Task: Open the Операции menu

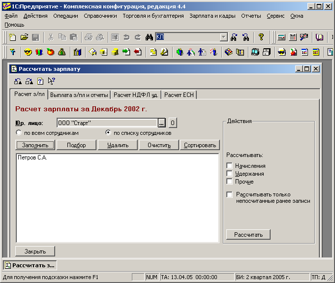Action: coord(65,16)
